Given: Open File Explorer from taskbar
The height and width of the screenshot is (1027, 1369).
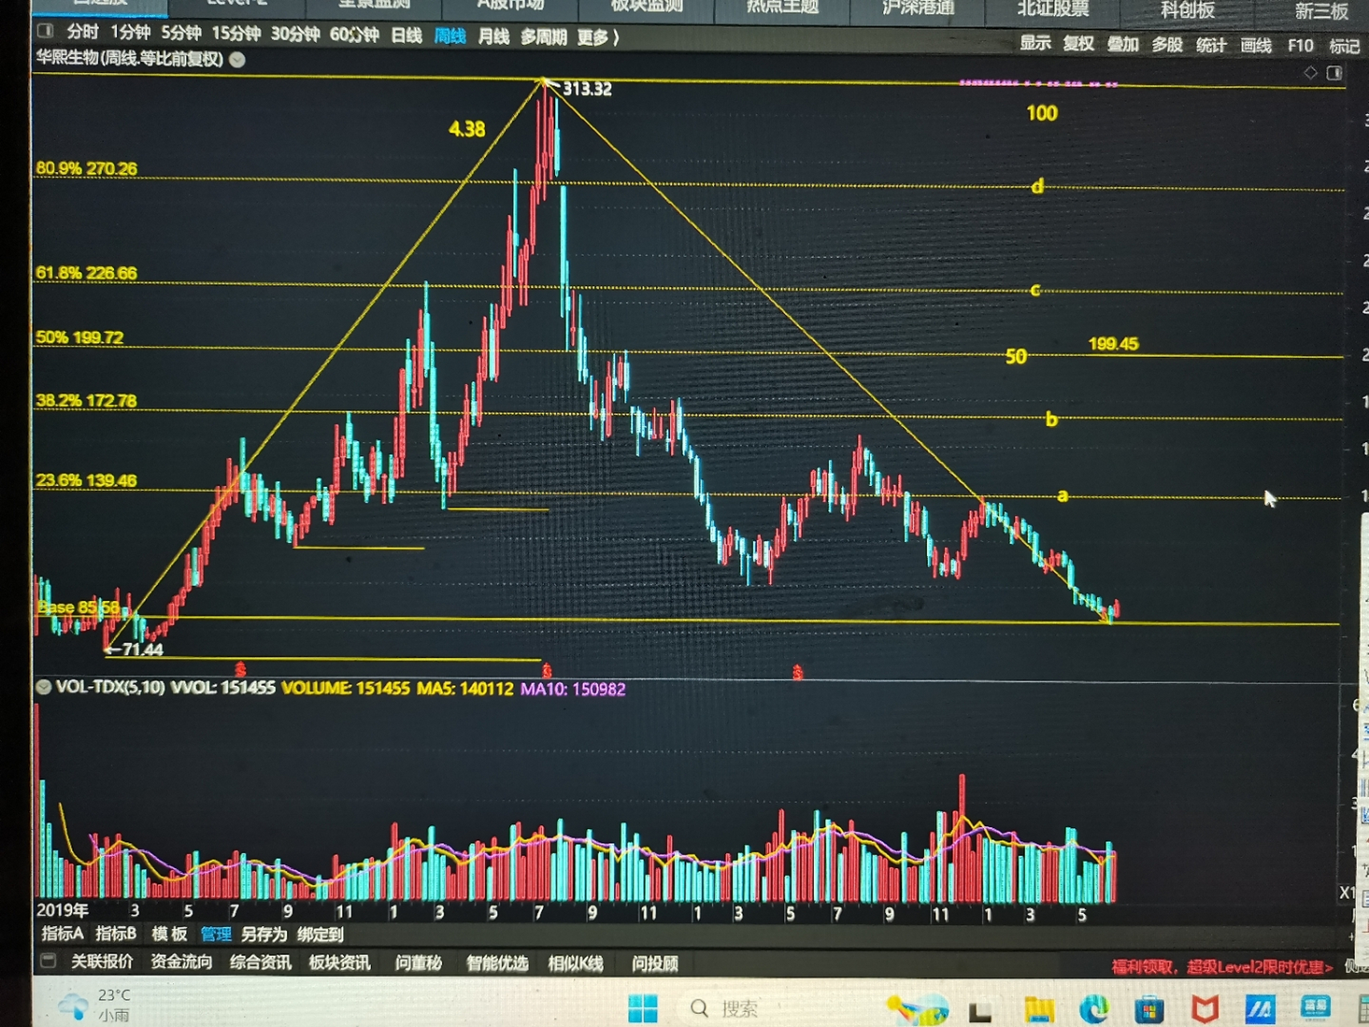Looking at the screenshot, I should (x=1039, y=1009).
